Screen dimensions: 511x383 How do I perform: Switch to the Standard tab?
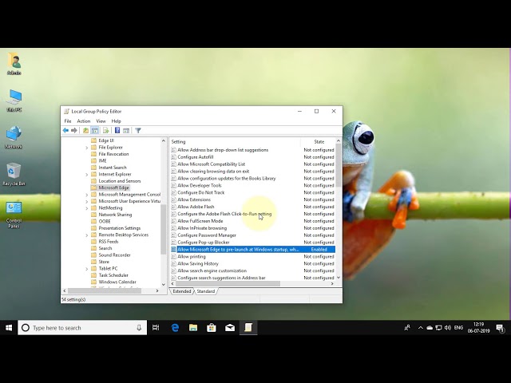(x=206, y=291)
